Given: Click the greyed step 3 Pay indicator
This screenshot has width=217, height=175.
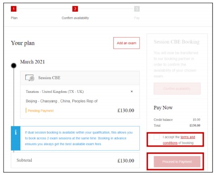Looking at the screenshot, I should [x=137, y=9].
